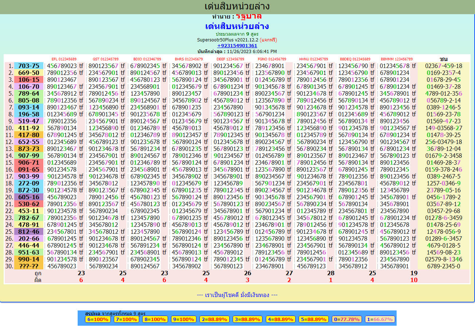The image size is (475, 329).
Task: Click the GST 012345789 column header
Action: (106, 59)
